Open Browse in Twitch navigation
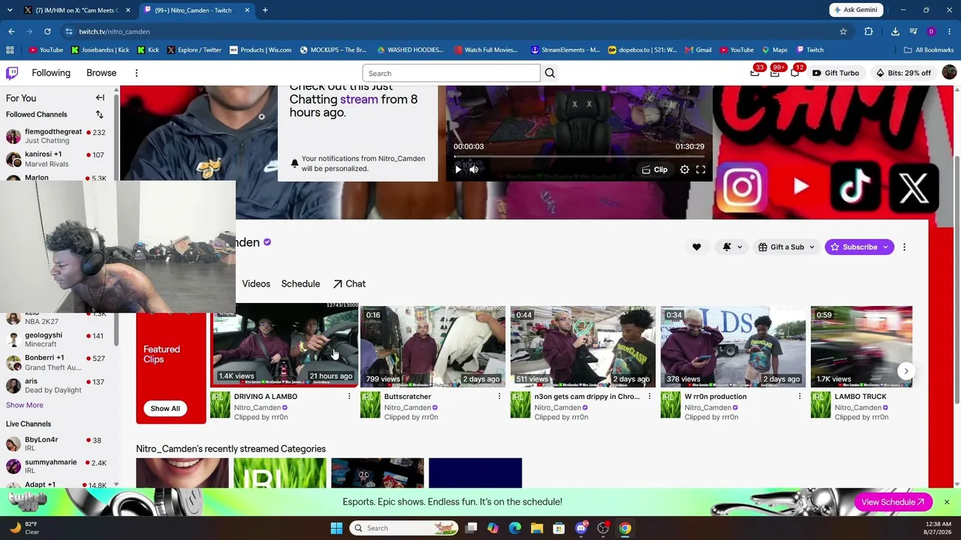Viewport: 961px width, 540px height. (x=101, y=73)
